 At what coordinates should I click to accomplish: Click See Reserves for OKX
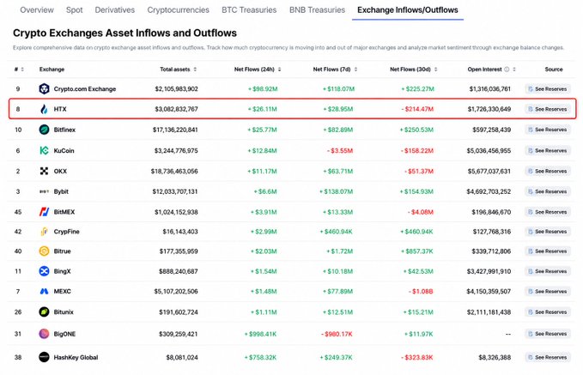coord(548,171)
